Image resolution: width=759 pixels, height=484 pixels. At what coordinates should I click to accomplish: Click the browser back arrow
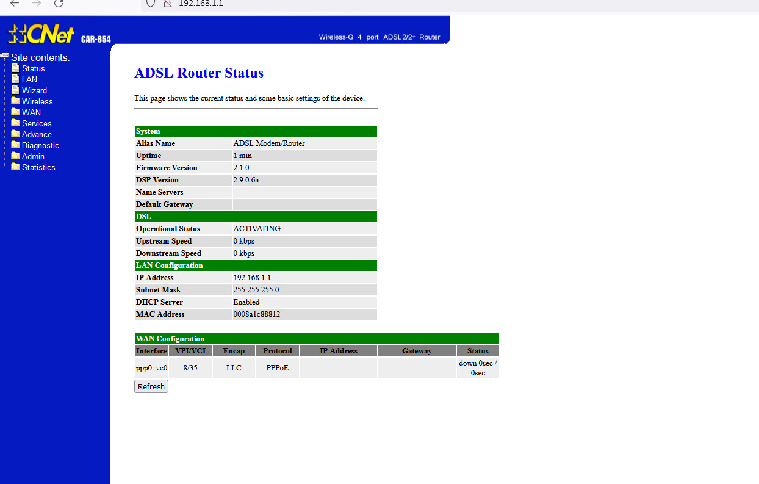coord(15,4)
